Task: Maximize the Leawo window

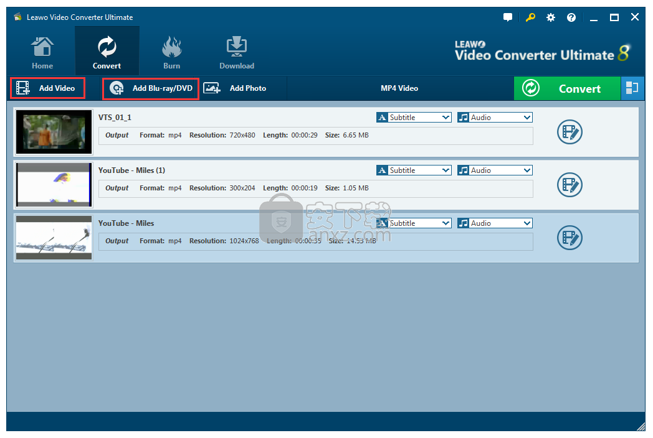Action: pos(614,17)
